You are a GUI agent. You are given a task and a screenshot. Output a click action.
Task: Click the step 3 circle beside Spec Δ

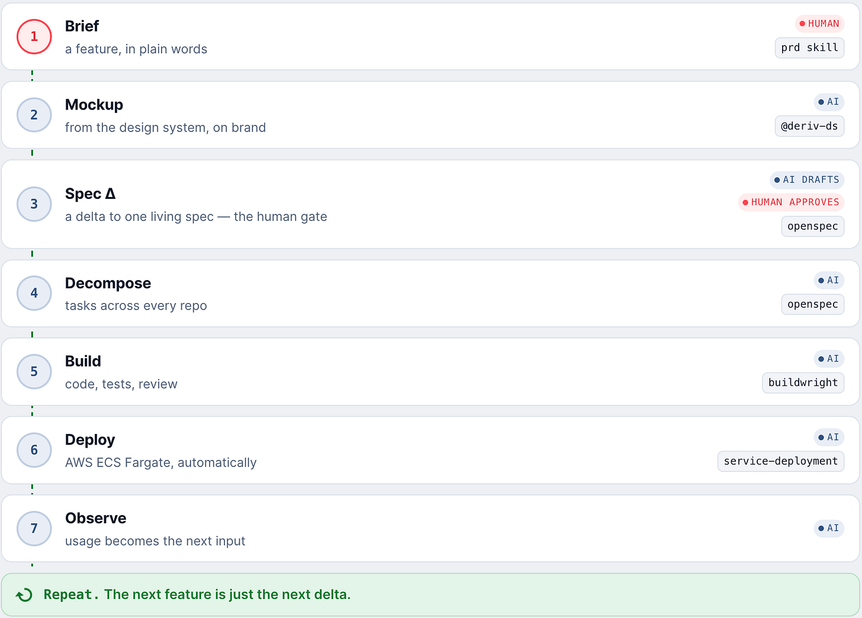34,204
